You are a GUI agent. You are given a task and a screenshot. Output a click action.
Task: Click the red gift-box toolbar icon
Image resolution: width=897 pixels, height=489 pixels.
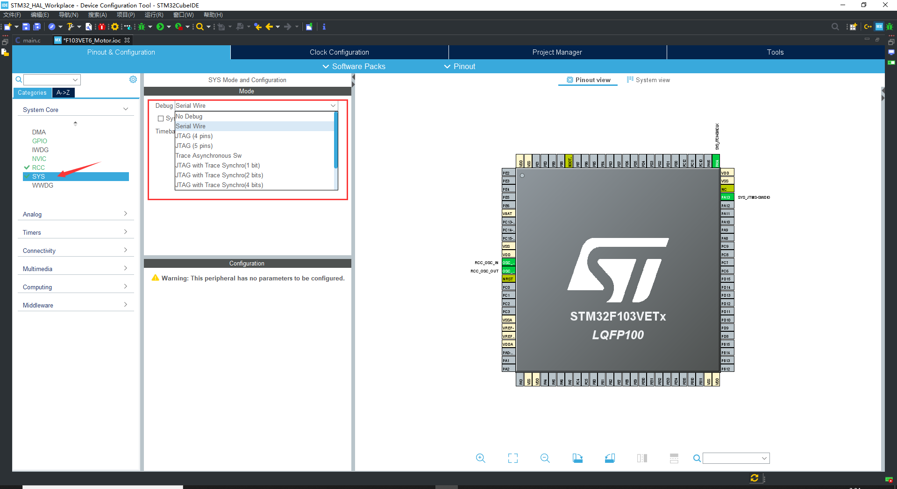click(101, 27)
